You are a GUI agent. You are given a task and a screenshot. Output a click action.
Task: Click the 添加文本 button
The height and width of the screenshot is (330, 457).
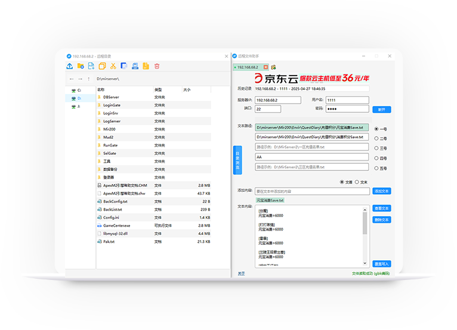point(382,191)
